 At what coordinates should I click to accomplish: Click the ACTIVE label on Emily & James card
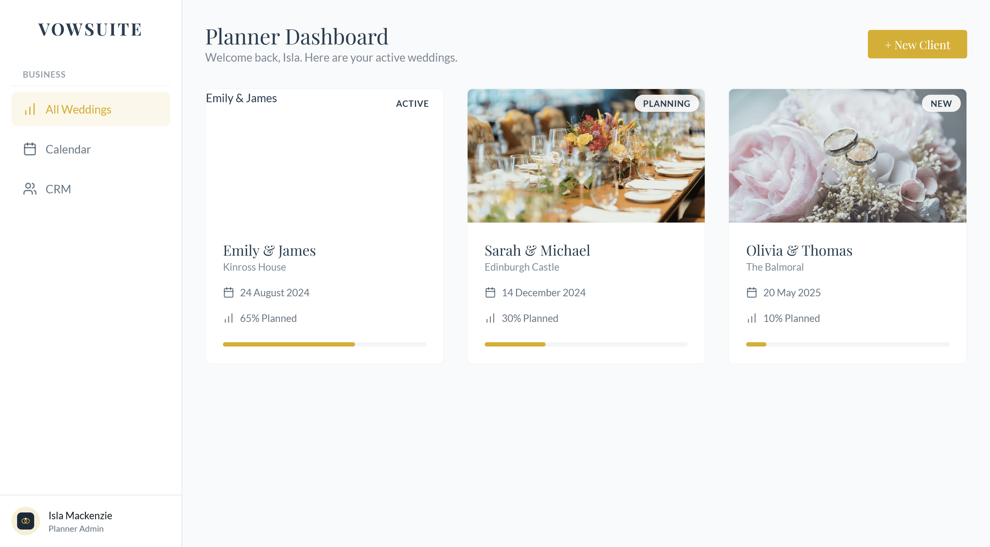coord(412,103)
